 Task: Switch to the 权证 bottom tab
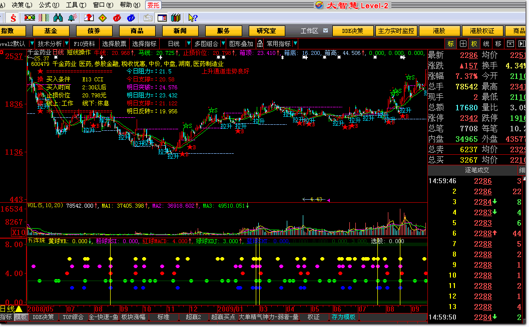pos(313,317)
